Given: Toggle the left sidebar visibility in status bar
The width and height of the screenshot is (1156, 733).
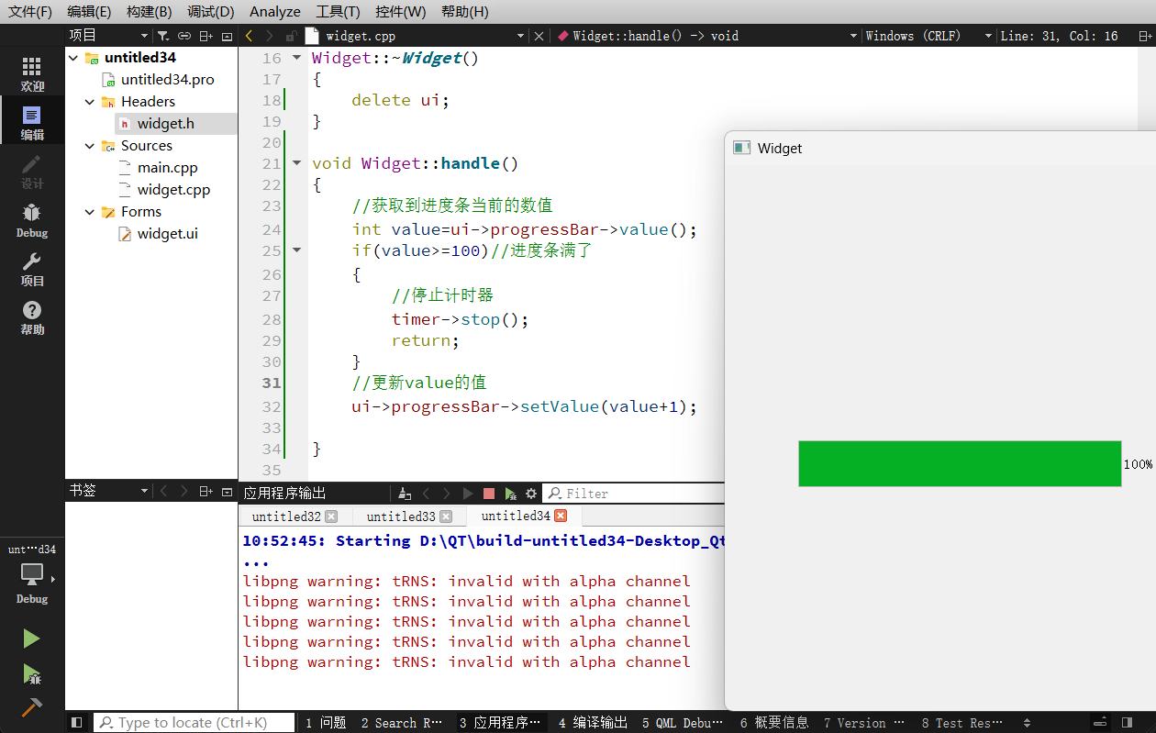Looking at the screenshot, I should [77, 723].
